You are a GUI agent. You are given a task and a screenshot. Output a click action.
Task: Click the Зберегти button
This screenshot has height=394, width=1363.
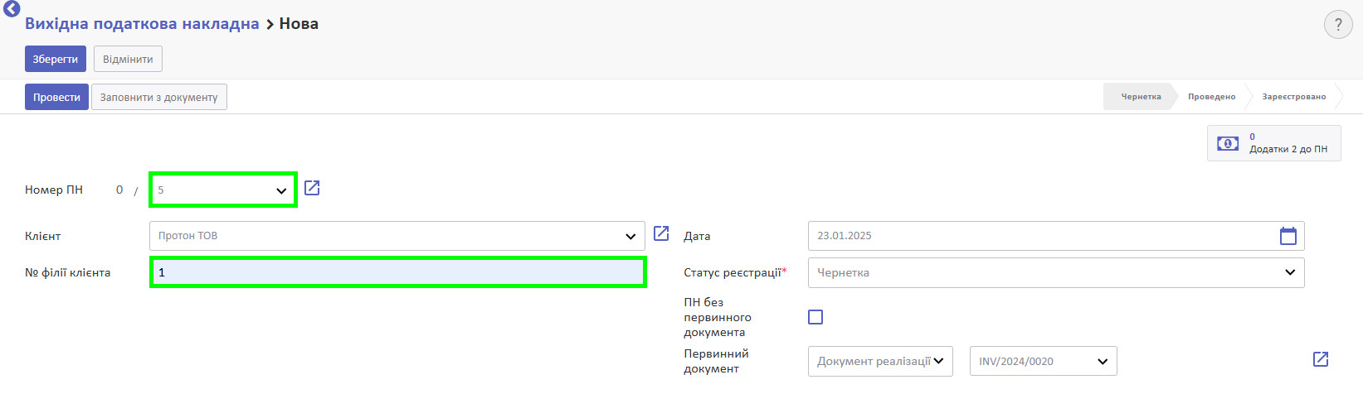click(x=56, y=60)
